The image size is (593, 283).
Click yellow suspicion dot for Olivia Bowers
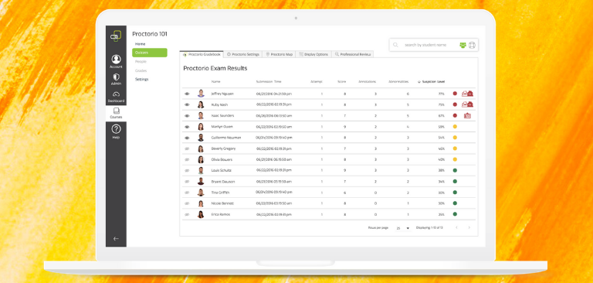coord(455,160)
